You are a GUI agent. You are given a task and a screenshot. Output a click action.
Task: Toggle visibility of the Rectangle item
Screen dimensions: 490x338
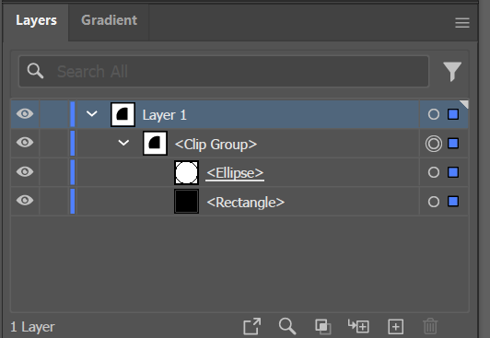point(25,200)
